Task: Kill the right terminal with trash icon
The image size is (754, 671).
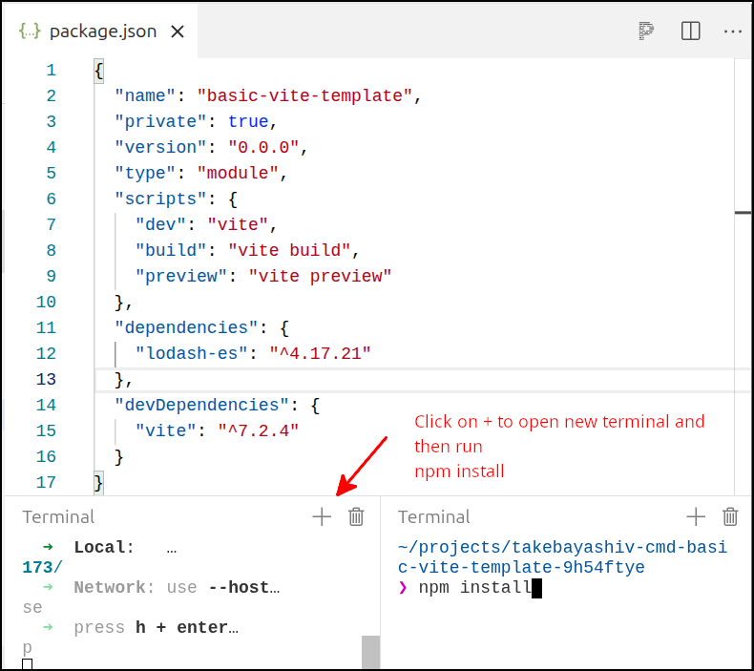Action: click(730, 516)
